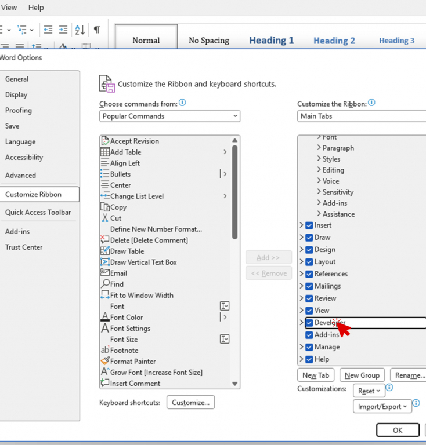Select the Draw Table command icon
This screenshot has height=445, width=426.
tap(105, 250)
